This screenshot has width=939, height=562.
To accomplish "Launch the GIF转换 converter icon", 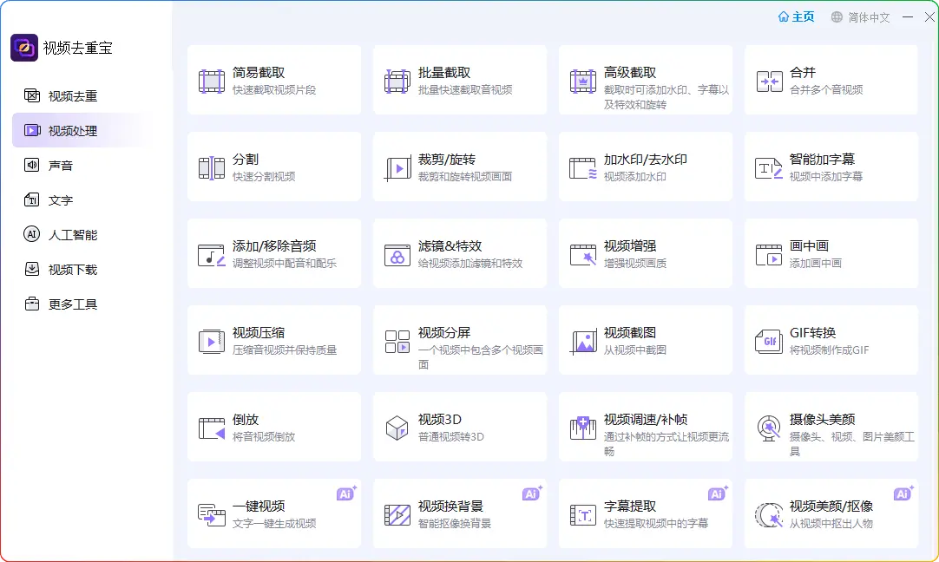I will pos(769,341).
